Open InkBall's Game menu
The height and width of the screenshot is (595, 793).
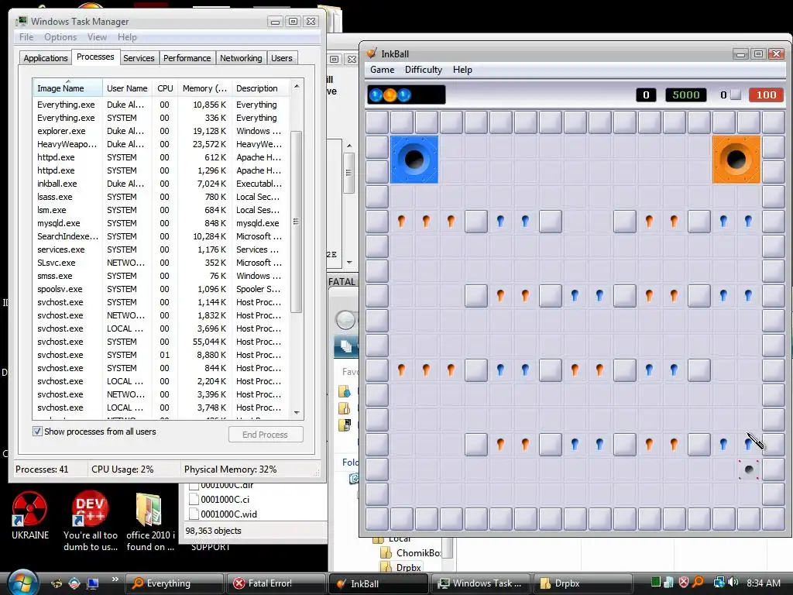pyautogui.click(x=382, y=69)
